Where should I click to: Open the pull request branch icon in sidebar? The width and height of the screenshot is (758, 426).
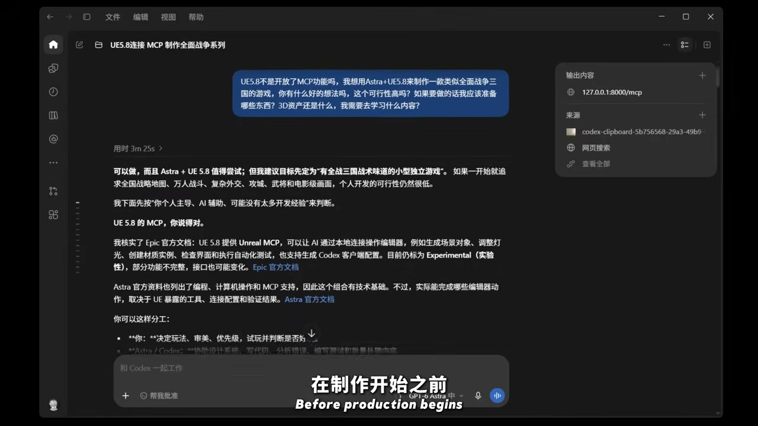pos(53,191)
